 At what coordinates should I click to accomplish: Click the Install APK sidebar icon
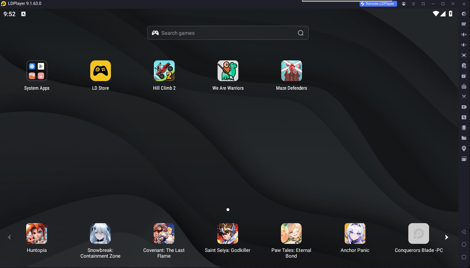pyautogui.click(x=464, y=86)
